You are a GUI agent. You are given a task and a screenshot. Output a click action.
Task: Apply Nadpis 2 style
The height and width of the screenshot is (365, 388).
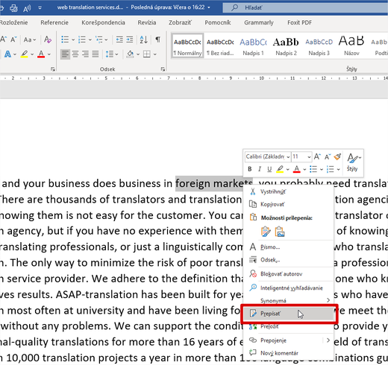coord(286,46)
